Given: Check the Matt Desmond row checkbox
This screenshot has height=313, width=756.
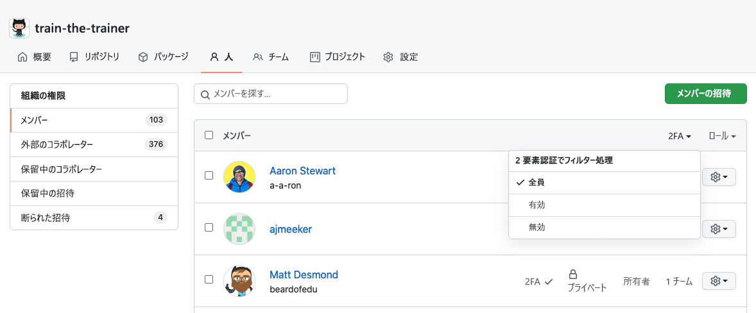Looking at the screenshot, I should tap(209, 279).
